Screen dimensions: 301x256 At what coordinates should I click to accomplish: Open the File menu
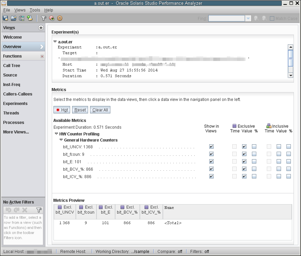(6, 10)
